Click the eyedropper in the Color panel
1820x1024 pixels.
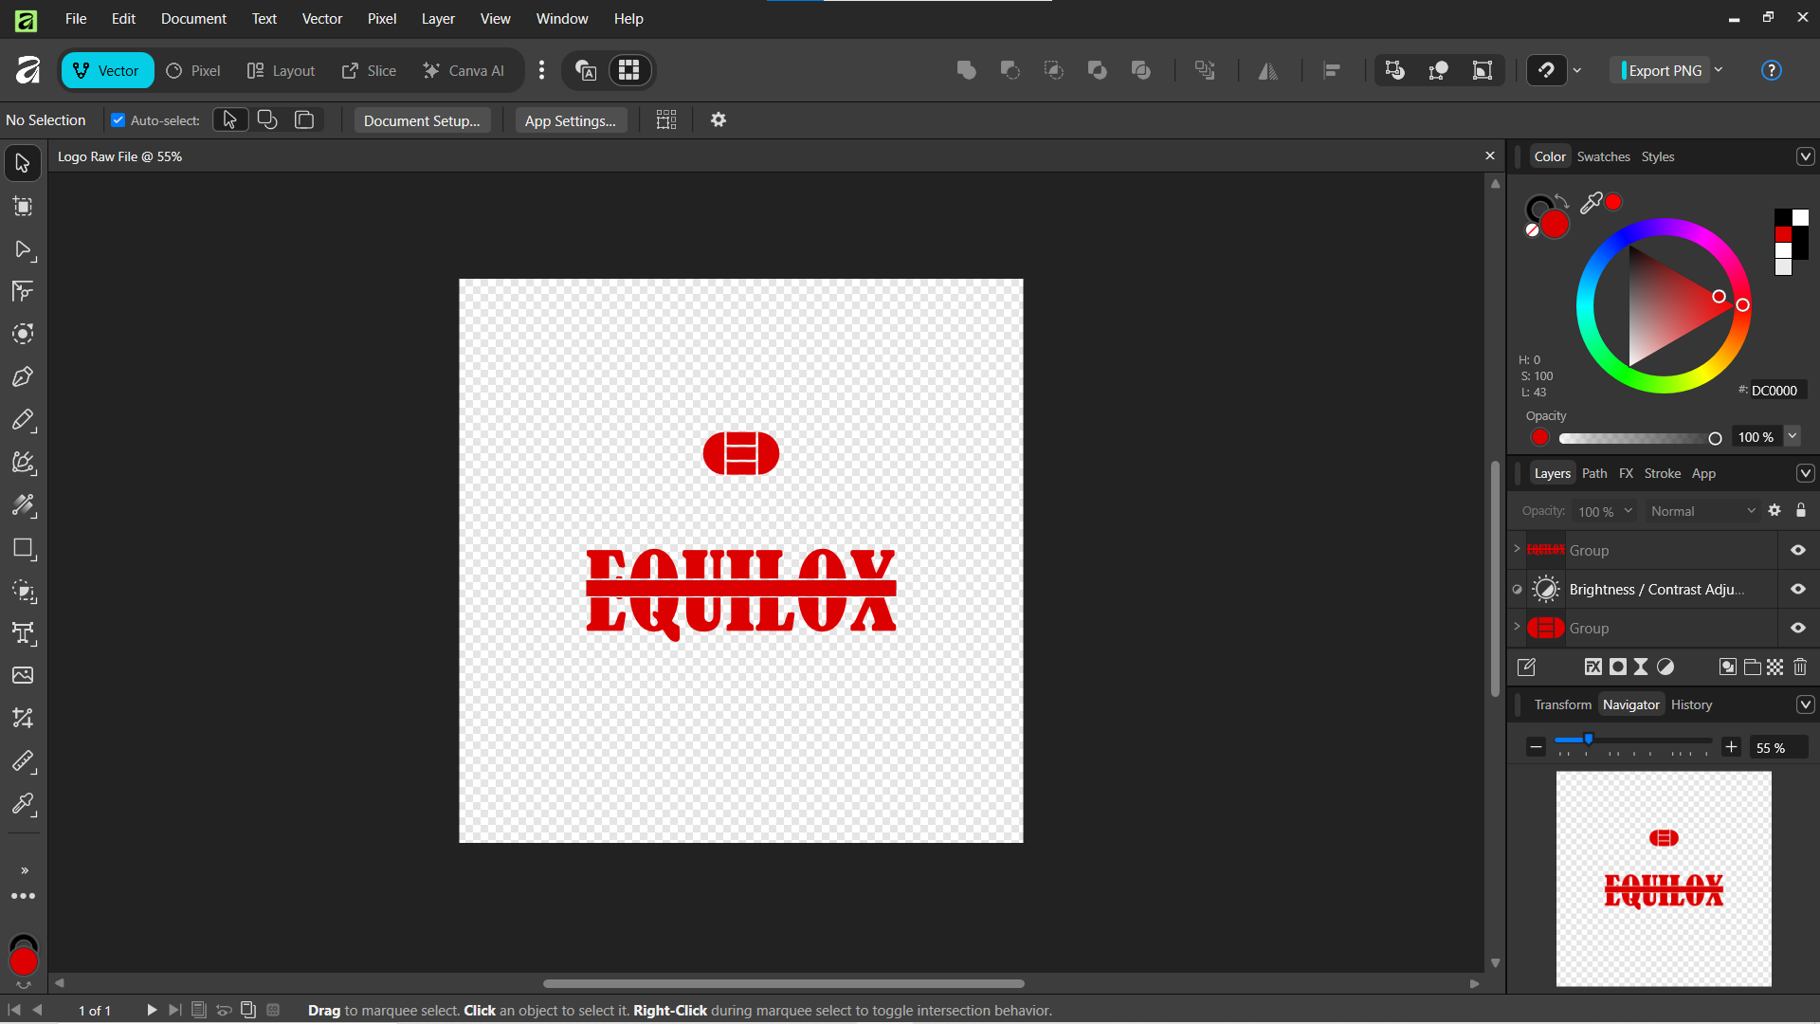click(1592, 202)
